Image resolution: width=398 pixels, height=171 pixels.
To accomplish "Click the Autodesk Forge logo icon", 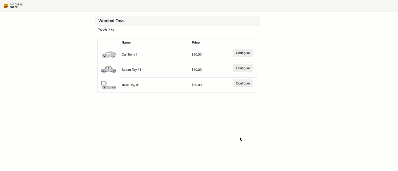I will coord(6,6).
